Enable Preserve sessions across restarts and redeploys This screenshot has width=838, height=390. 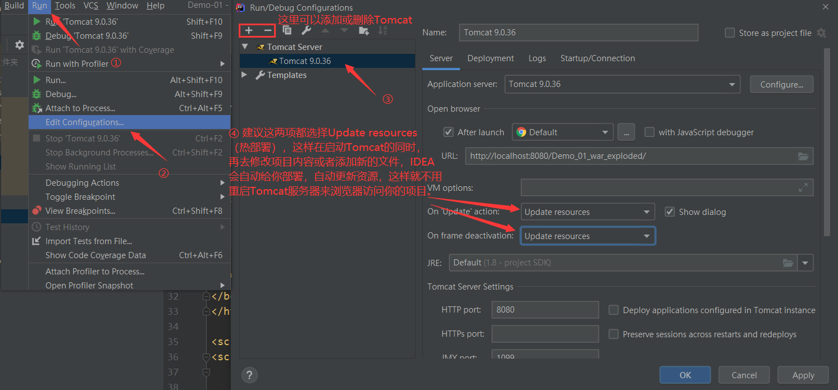614,334
